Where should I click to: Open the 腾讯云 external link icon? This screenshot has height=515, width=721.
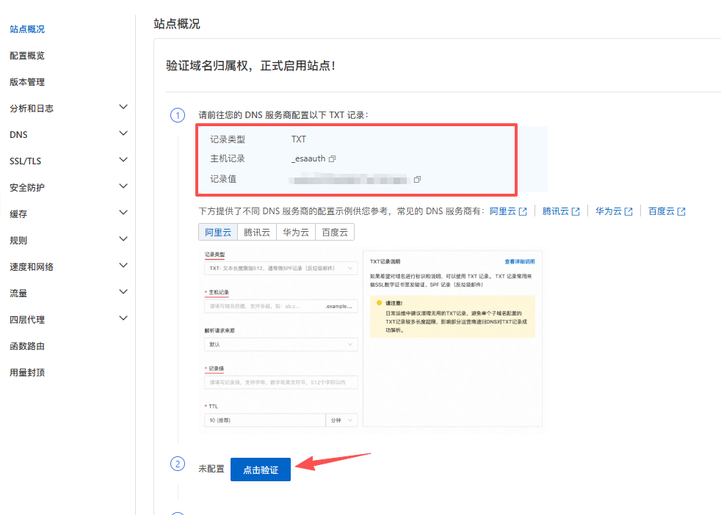(576, 211)
